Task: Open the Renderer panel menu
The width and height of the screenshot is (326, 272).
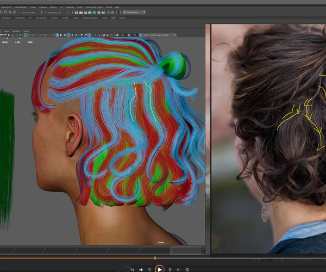Action: [x=15, y=31]
